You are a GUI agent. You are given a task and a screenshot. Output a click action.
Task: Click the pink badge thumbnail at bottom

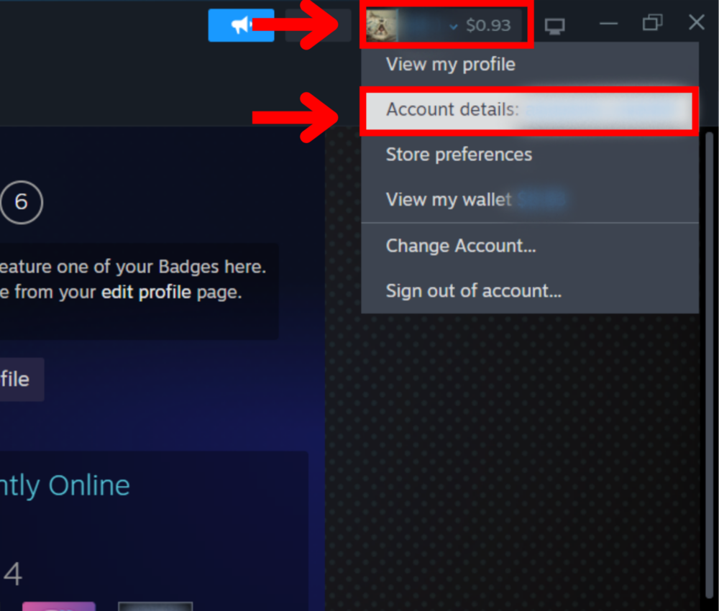59,607
